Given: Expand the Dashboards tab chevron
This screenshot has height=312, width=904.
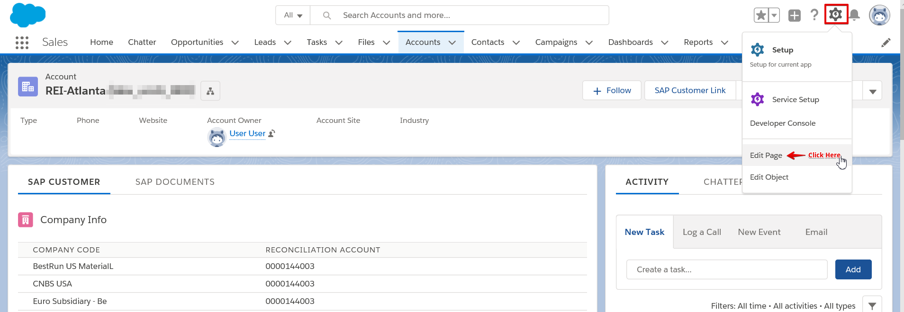Looking at the screenshot, I should [665, 43].
